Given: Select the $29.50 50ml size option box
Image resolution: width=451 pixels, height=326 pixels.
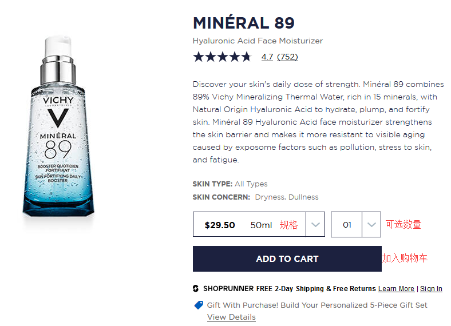Looking at the screenshot, I should pos(249,225).
